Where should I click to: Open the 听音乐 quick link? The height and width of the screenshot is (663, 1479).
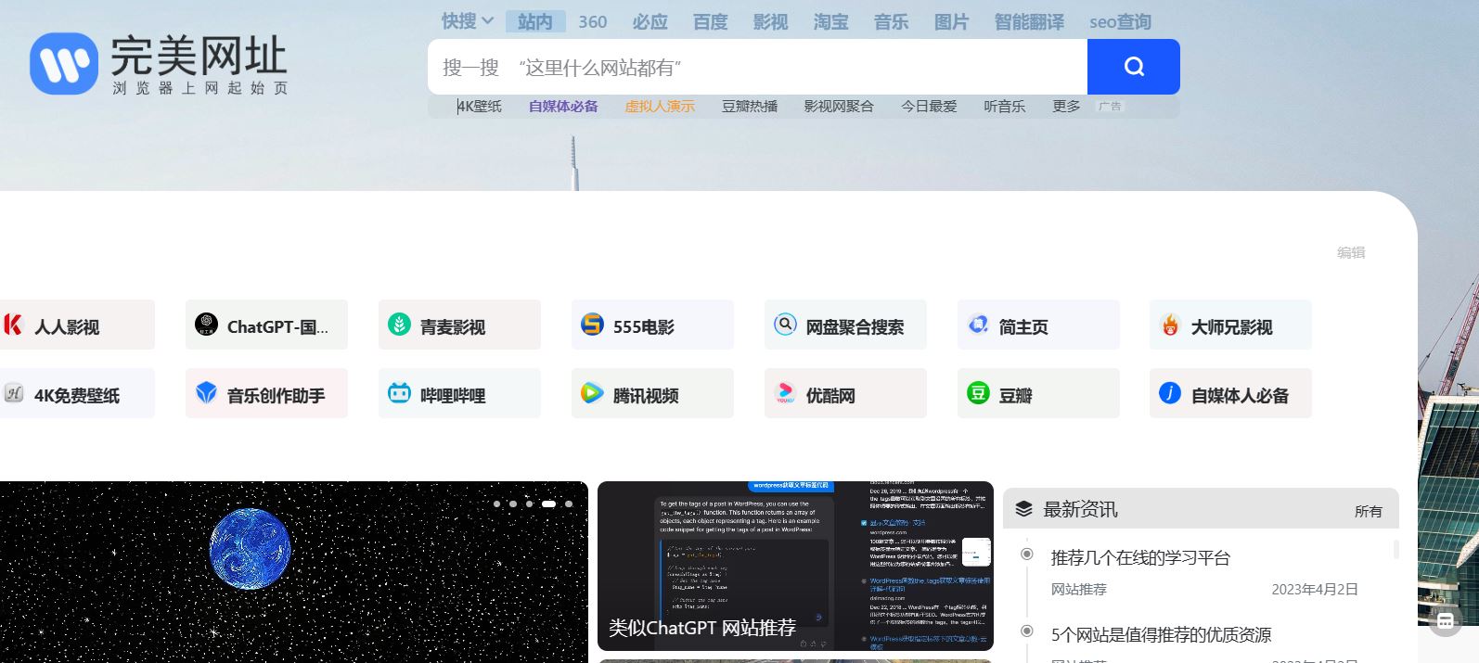[1004, 107]
